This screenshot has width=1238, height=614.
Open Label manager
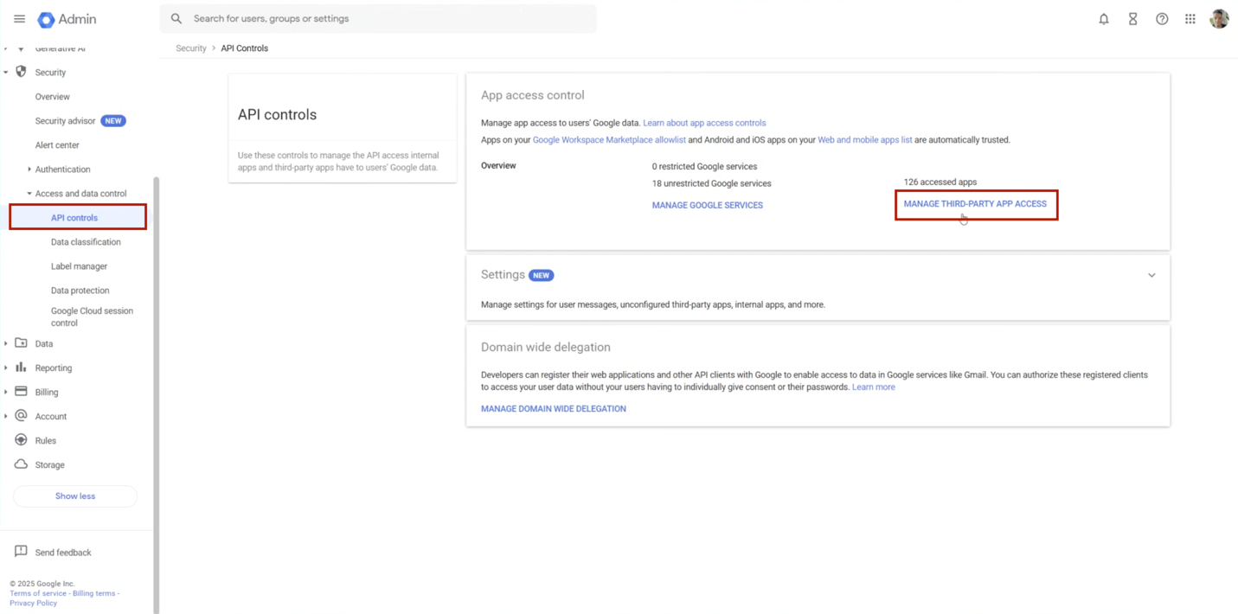[x=79, y=266]
